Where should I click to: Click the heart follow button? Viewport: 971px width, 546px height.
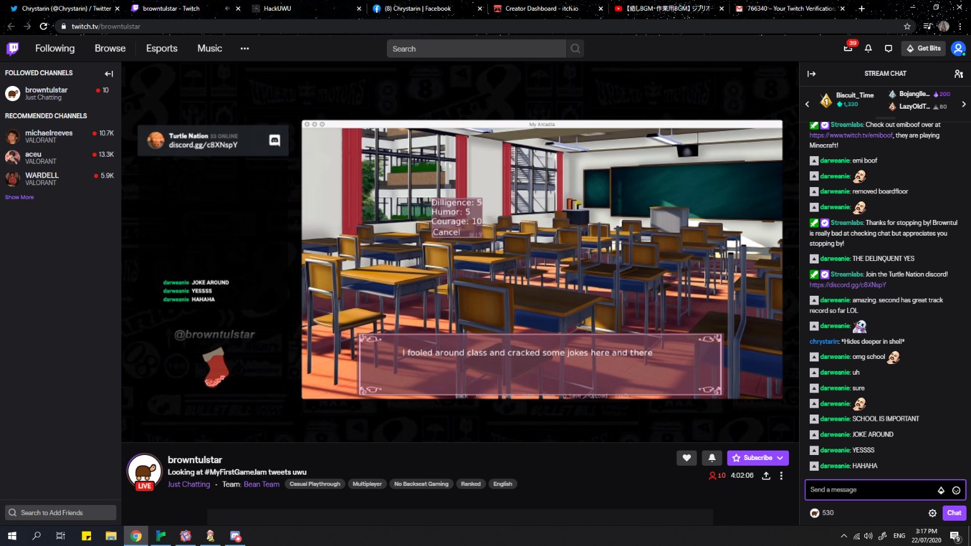[x=687, y=458]
